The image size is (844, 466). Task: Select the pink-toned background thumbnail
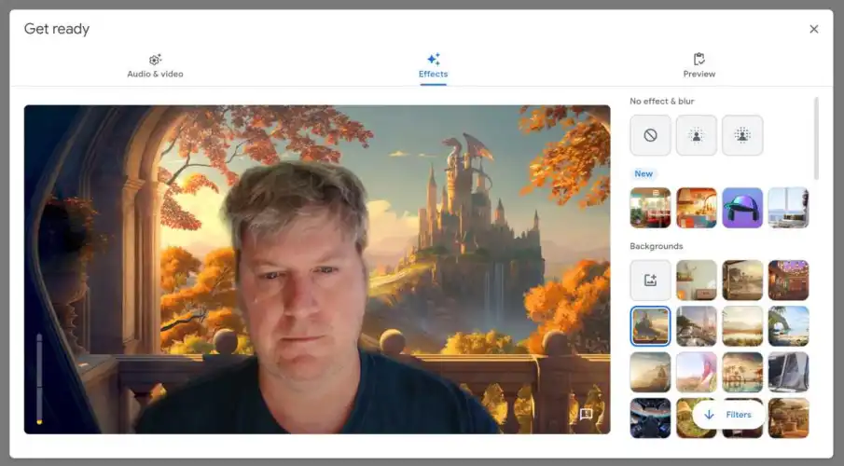[x=696, y=372]
